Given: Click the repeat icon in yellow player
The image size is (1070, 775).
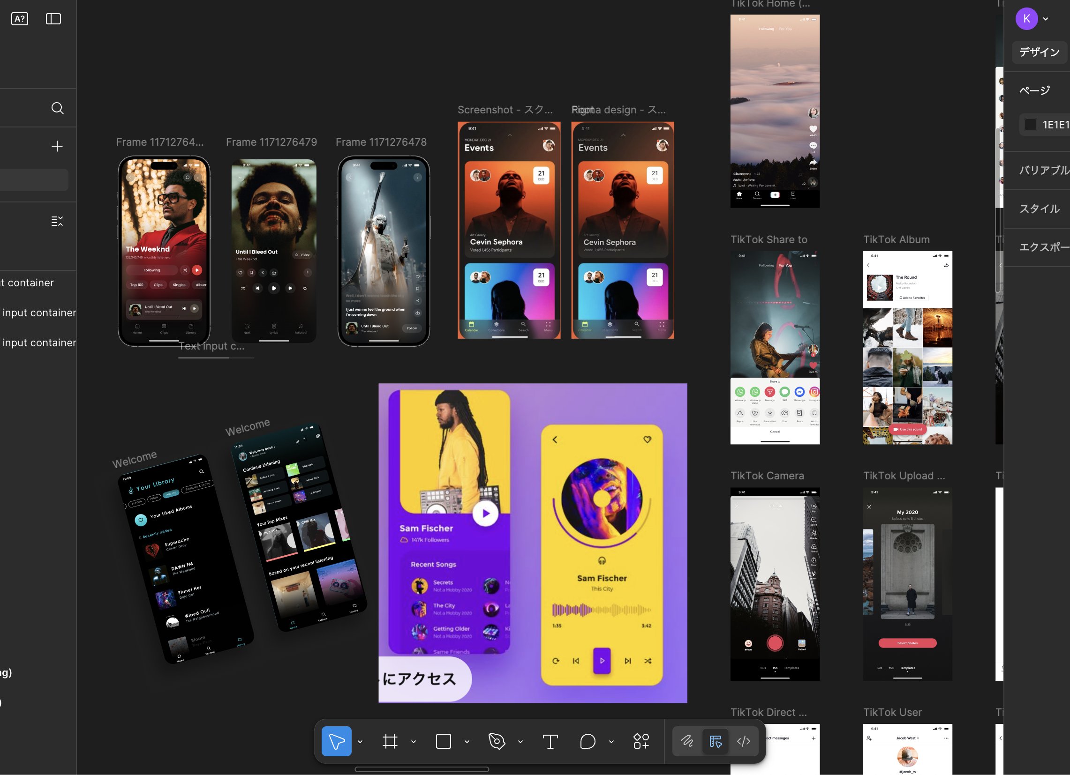Looking at the screenshot, I should (x=556, y=661).
